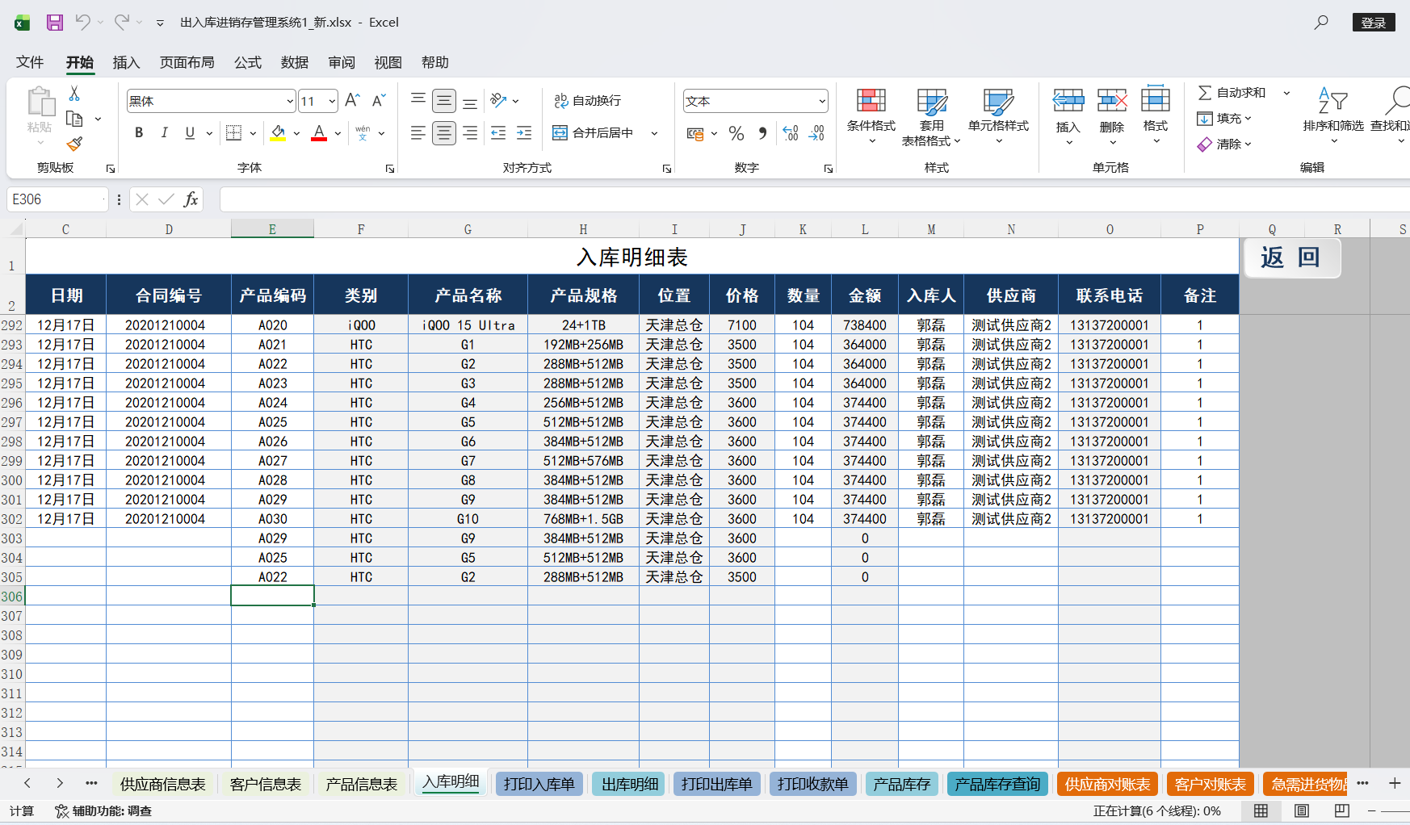Click the Format Painter brush icon
1410x825 pixels.
tap(74, 144)
